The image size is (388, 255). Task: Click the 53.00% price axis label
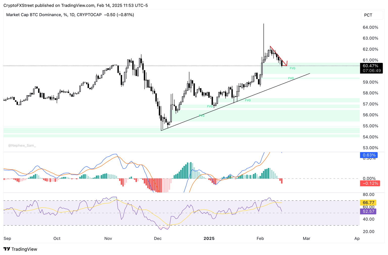point(371,148)
